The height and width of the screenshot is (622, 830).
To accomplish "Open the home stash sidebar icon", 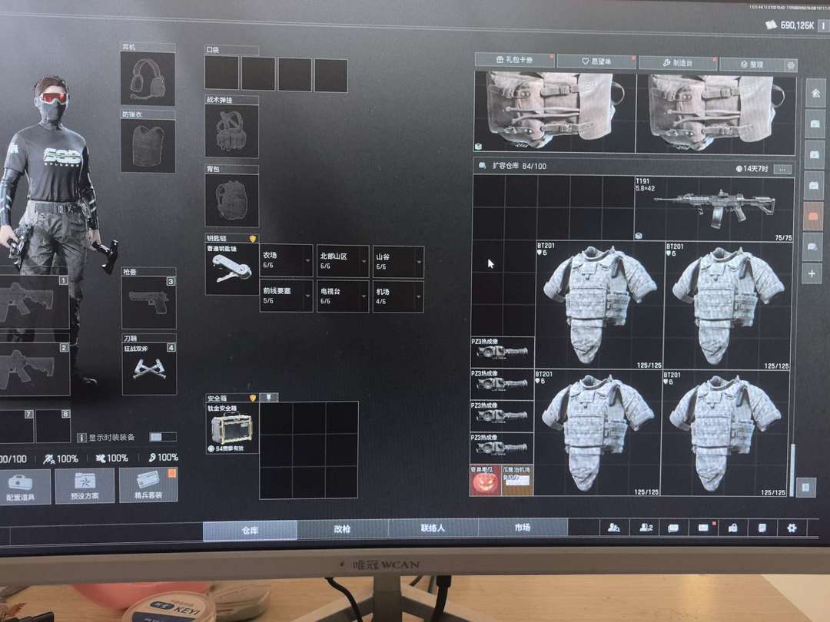I will (x=815, y=94).
